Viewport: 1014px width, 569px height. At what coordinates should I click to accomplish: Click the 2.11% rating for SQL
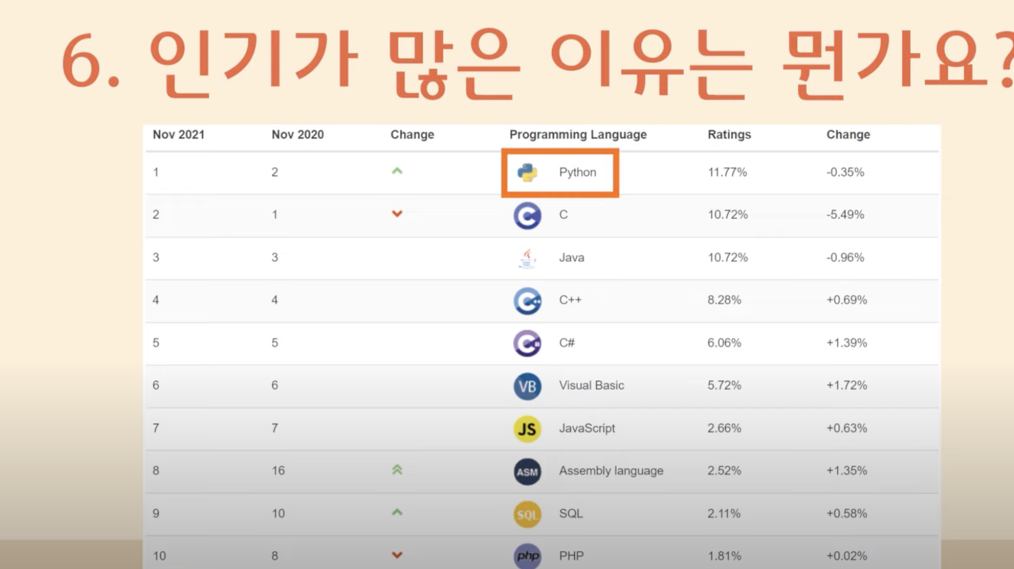(x=724, y=513)
